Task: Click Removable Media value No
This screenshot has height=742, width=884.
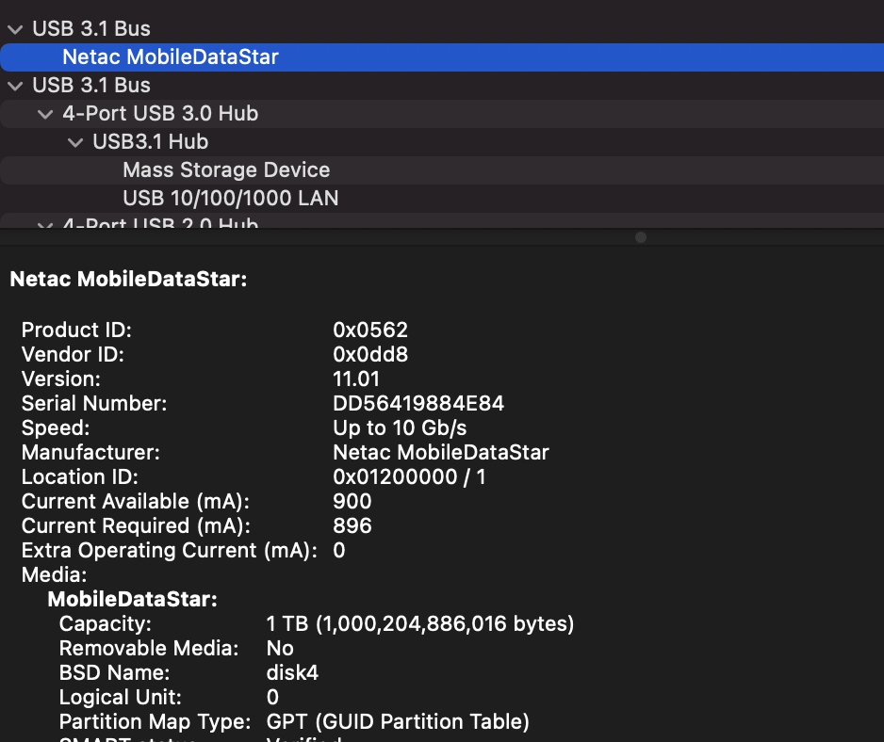Action: tap(280, 648)
